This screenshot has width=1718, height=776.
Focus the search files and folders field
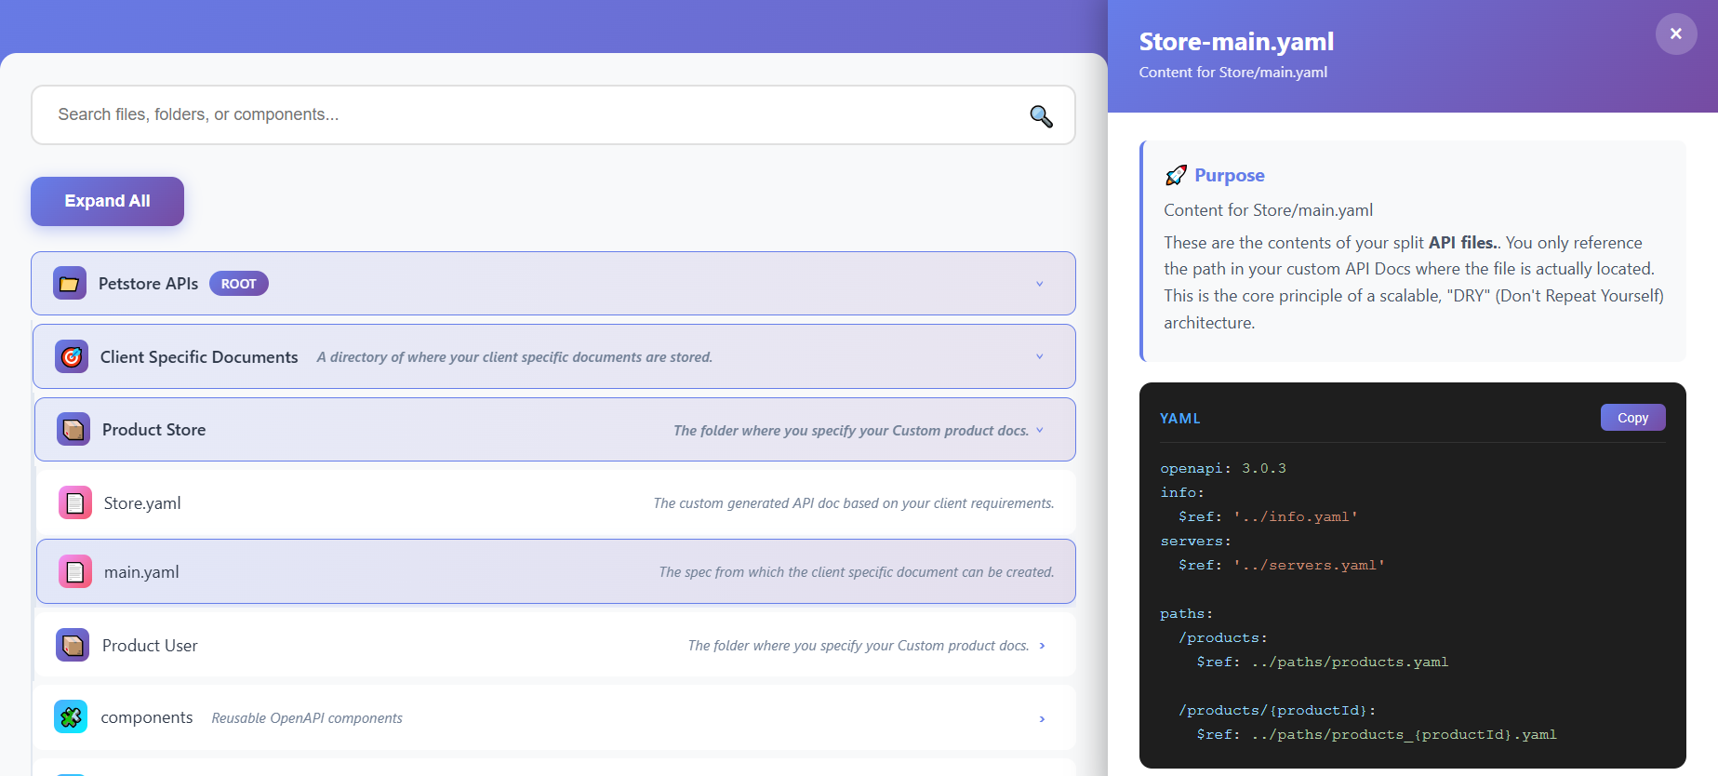530,114
